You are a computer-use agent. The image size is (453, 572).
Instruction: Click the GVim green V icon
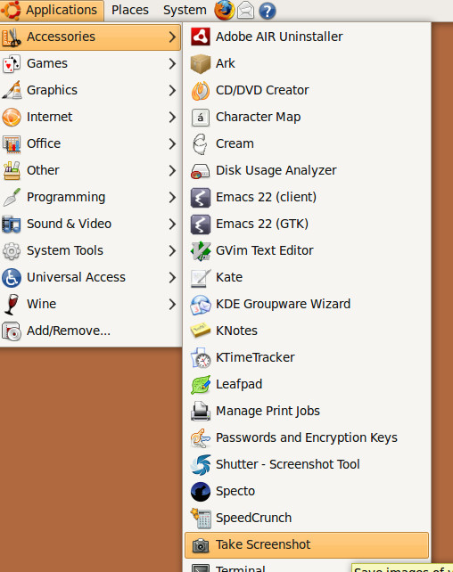(x=201, y=251)
